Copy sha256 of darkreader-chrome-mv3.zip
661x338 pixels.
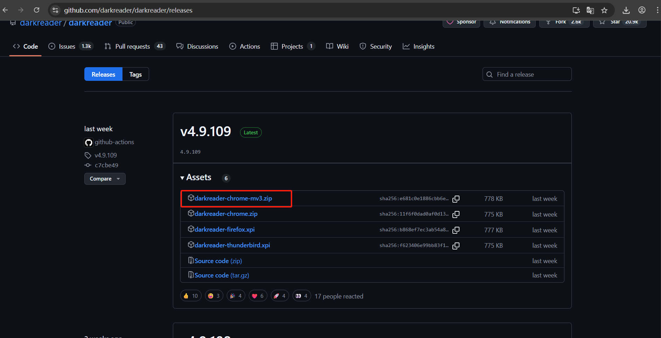click(x=456, y=199)
